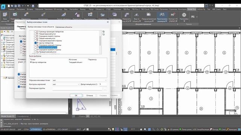Uncheck Центр габаритов point
241x135 pixels.
coord(35,43)
